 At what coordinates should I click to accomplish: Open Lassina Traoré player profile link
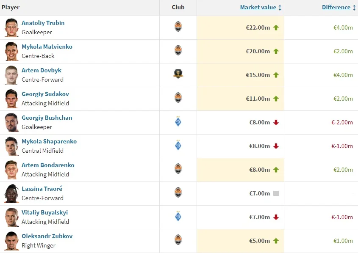(x=42, y=189)
